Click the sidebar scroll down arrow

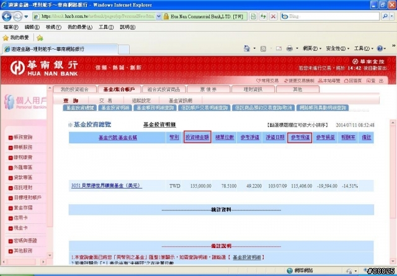50,256
